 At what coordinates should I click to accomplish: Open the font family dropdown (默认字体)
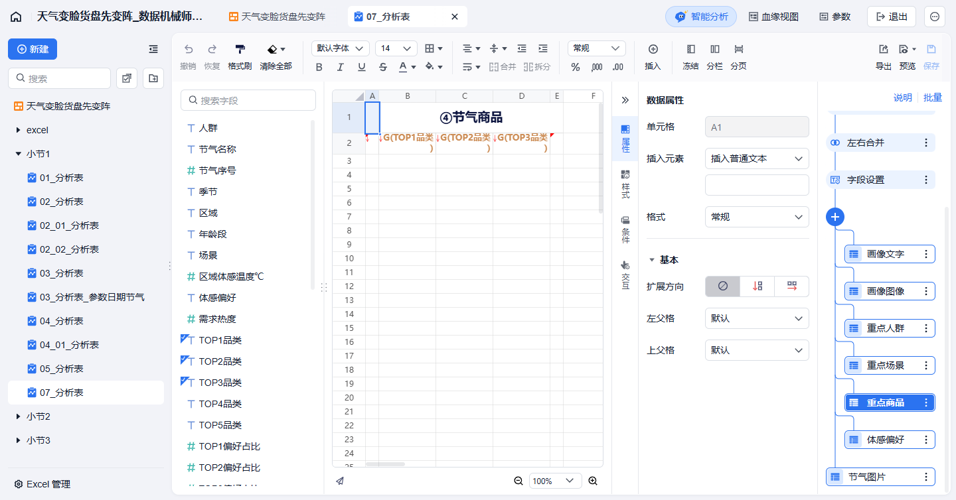[341, 48]
